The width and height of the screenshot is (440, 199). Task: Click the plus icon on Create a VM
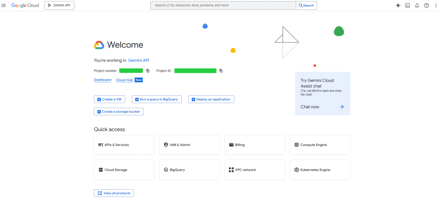(x=99, y=99)
